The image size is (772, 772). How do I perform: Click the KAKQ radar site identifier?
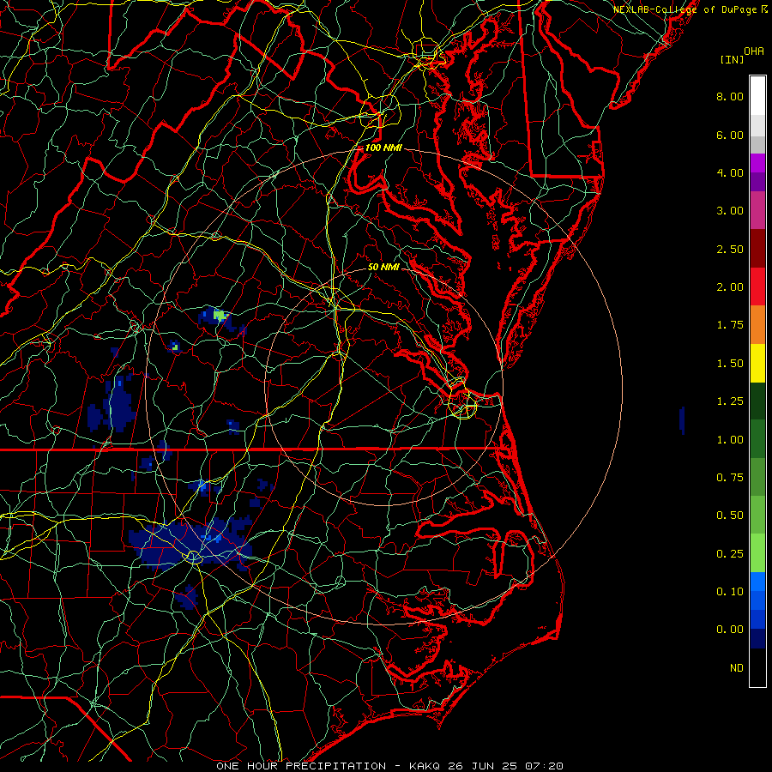(425, 766)
